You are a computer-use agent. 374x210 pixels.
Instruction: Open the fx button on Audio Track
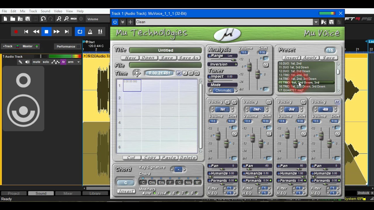pos(63,62)
